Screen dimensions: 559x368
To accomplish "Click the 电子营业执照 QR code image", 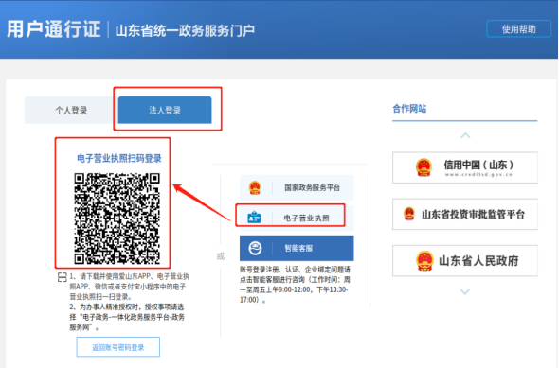I will point(117,219).
